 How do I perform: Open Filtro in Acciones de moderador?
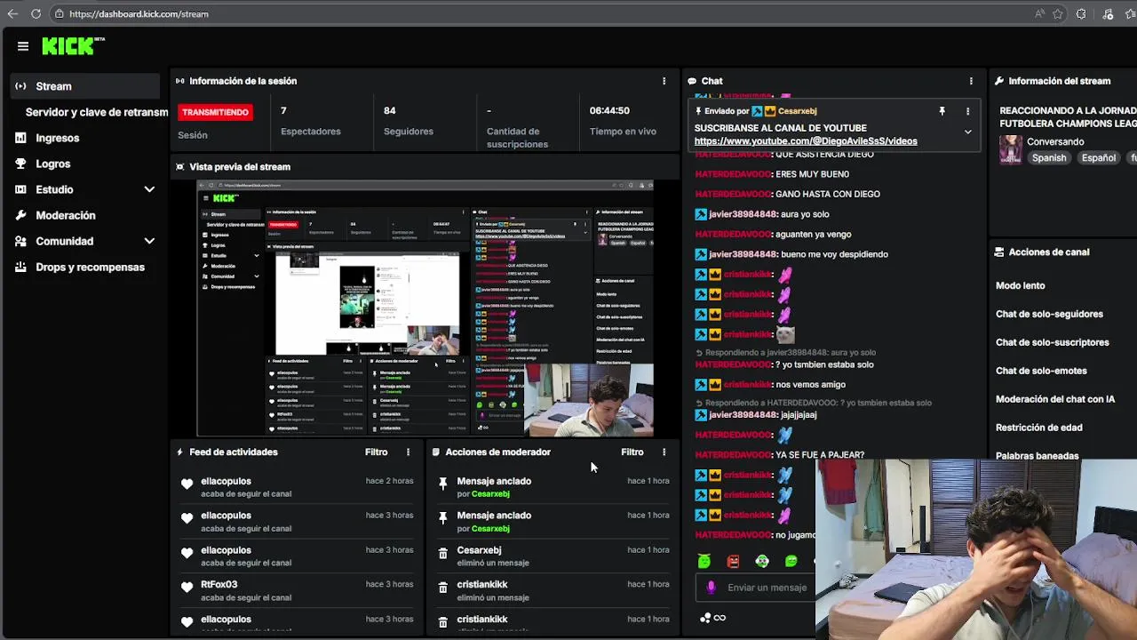pyautogui.click(x=632, y=452)
